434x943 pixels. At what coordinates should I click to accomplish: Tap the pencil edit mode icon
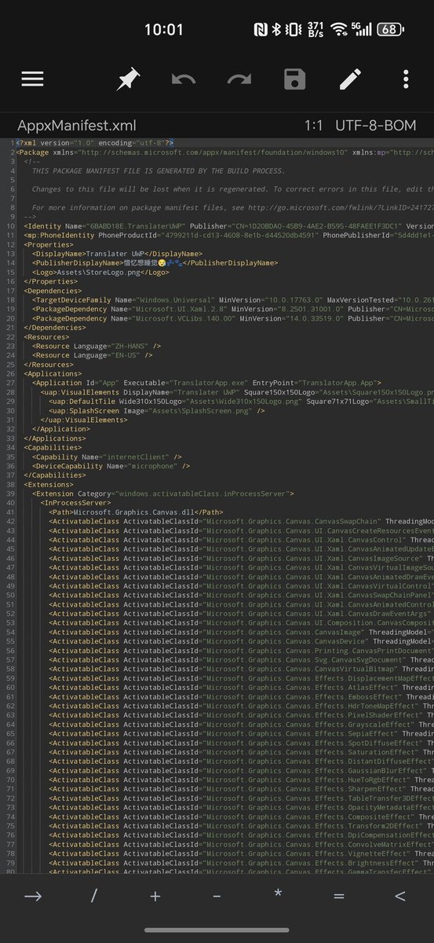pos(351,79)
